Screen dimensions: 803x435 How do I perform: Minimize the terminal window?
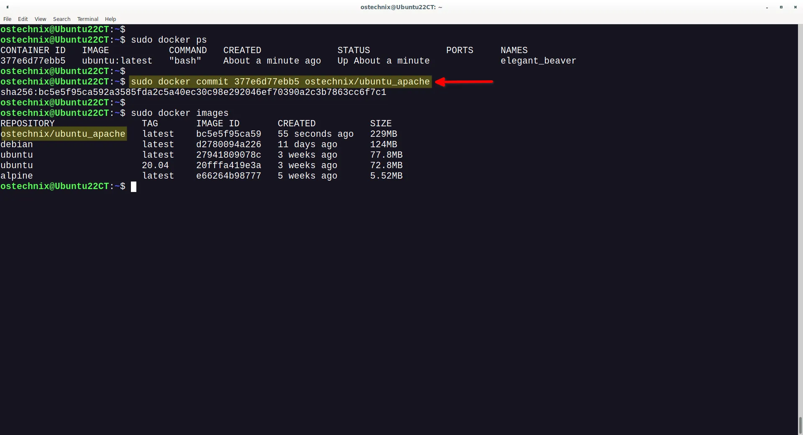(x=767, y=7)
